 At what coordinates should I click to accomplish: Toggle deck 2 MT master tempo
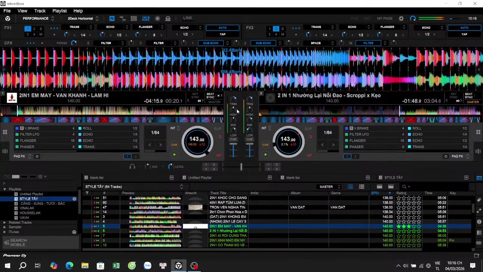tap(309, 155)
